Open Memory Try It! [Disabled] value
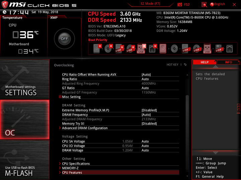241x180 pixels. (149, 124)
